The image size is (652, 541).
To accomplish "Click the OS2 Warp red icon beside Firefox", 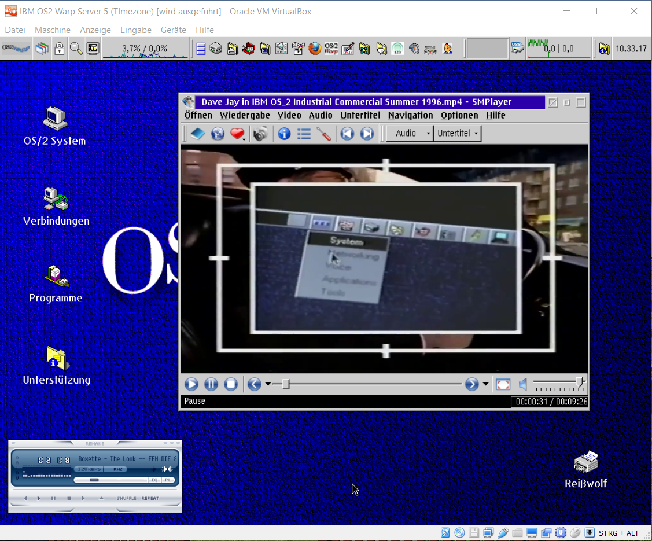I will [331, 49].
